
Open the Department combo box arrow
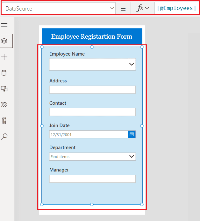coord(132,156)
